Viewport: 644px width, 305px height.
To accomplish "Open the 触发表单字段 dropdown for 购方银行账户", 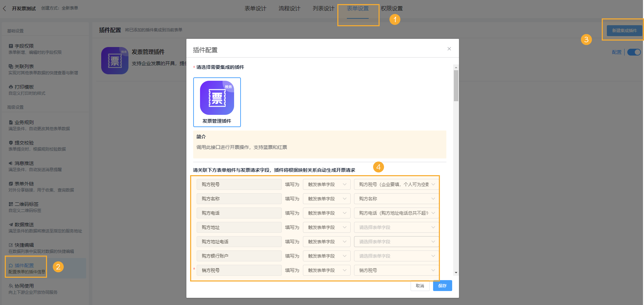I will (326, 256).
